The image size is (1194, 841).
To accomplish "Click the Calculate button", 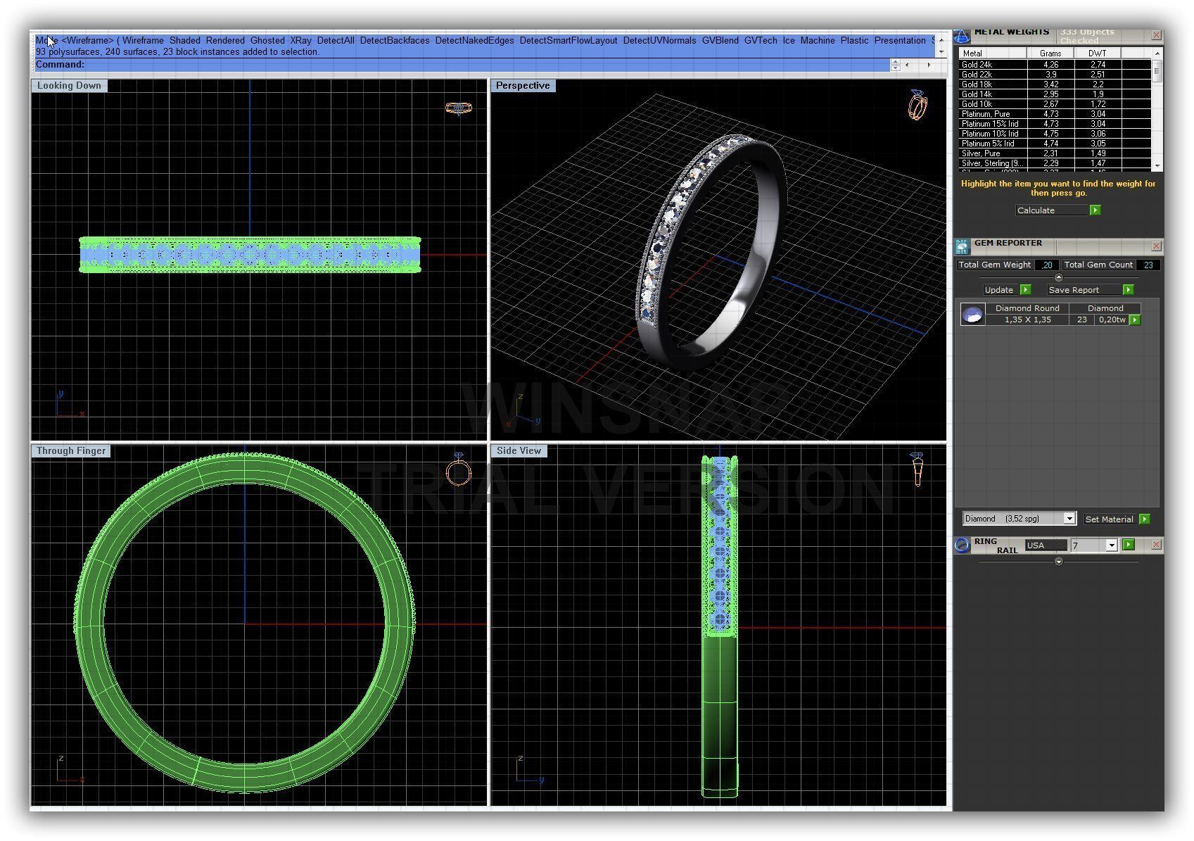I will [x=1052, y=210].
